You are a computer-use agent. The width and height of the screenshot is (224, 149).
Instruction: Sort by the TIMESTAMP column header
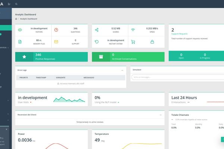pos(41,77)
